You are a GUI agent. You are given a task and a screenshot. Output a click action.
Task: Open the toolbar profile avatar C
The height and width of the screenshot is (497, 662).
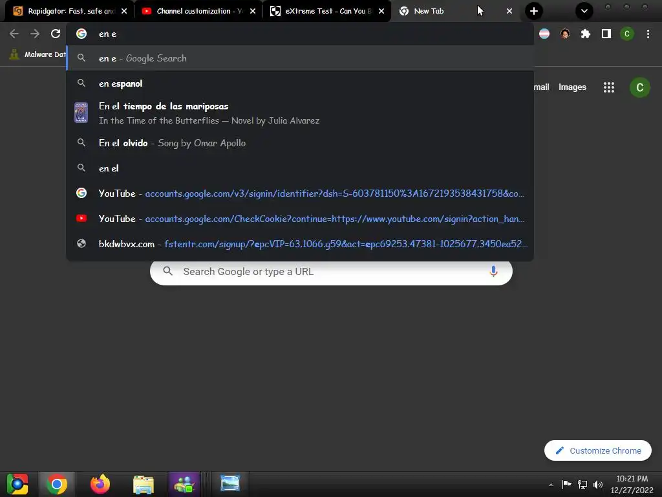pyautogui.click(x=627, y=34)
